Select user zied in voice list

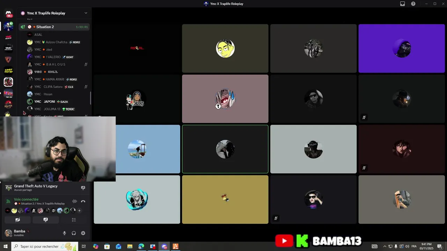coord(58,50)
